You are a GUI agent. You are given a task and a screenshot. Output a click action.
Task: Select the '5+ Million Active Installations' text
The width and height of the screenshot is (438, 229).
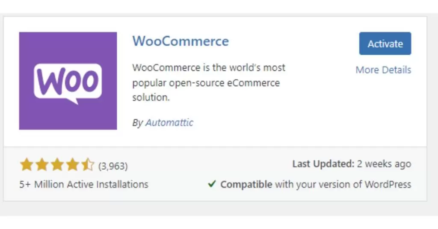[84, 185]
